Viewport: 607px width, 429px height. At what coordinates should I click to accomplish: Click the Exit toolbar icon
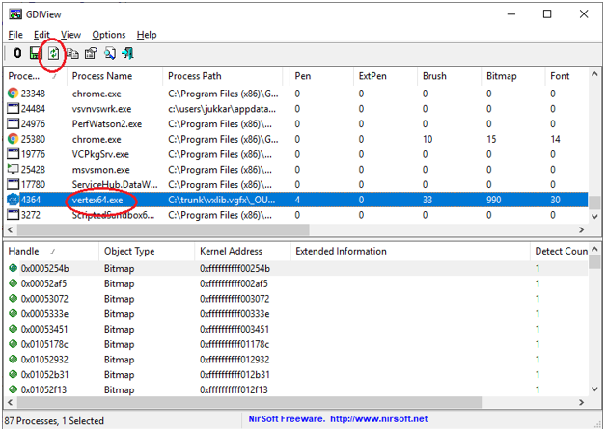coord(127,54)
